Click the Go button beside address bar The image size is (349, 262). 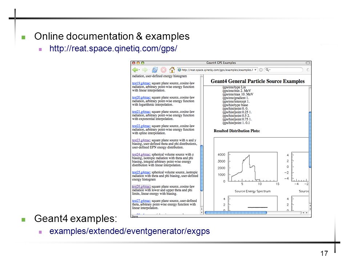point(261,70)
